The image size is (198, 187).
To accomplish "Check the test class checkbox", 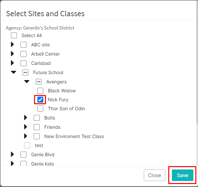I will tap(27, 145).
